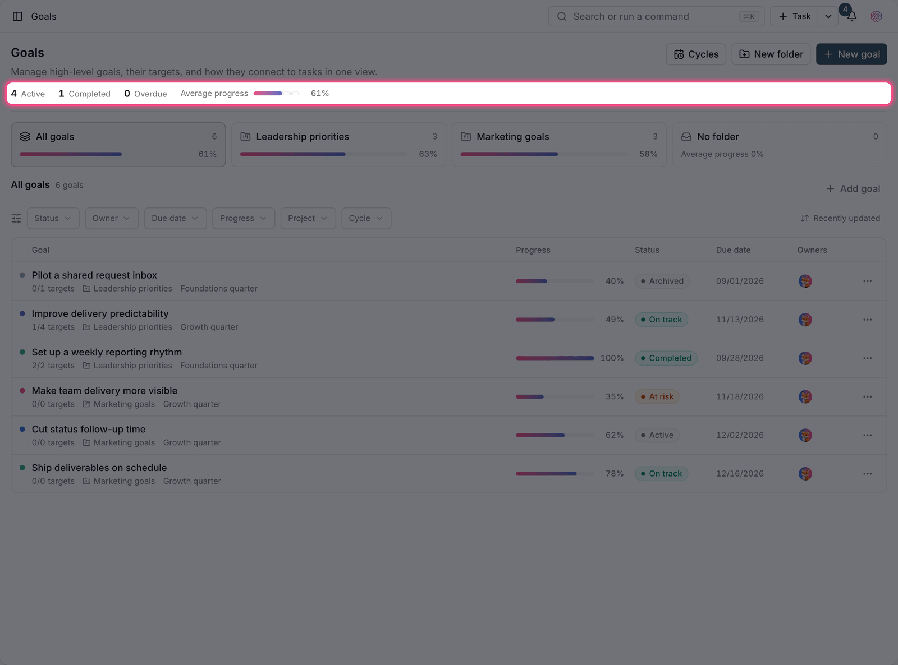This screenshot has height=665, width=898.
Task: Click the Completed status badge
Action: [666, 358]
